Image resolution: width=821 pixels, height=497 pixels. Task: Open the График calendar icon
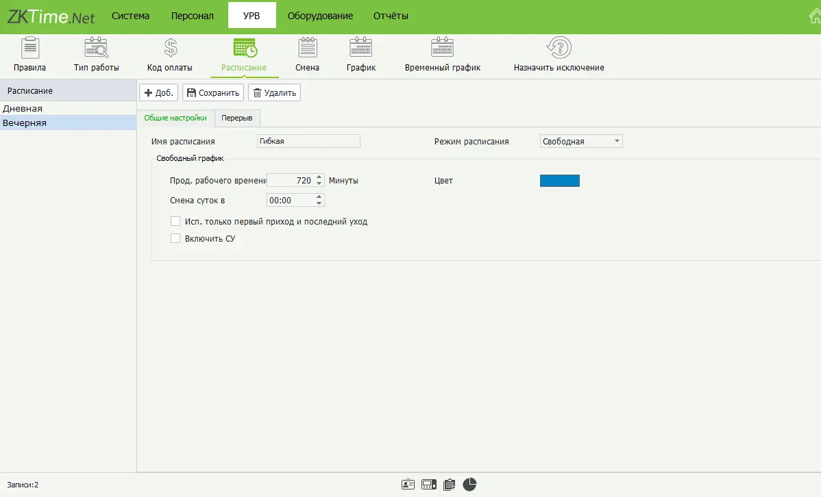tap(360, 49)
